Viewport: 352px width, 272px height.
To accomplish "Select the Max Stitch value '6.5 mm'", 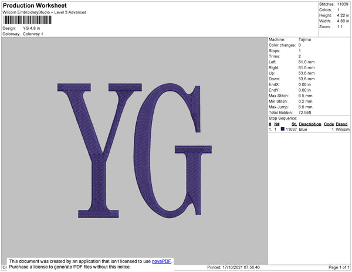I will click(305, 96).
